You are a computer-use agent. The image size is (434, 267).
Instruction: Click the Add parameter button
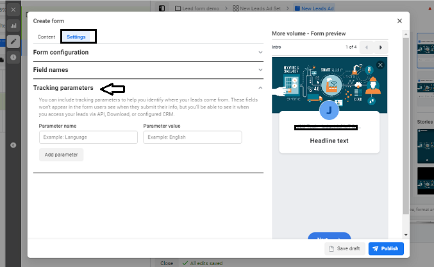pyautogui.click(x=61, y=155)
